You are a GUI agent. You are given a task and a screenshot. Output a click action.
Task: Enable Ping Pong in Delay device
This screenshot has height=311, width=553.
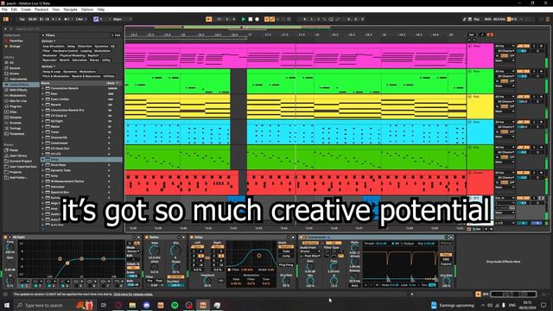pyautogui.click(x=286, y=265)
